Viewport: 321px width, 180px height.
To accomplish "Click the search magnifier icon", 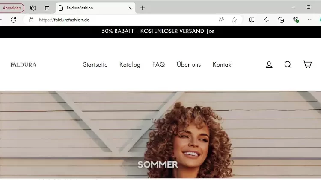I will click(288, 64).
